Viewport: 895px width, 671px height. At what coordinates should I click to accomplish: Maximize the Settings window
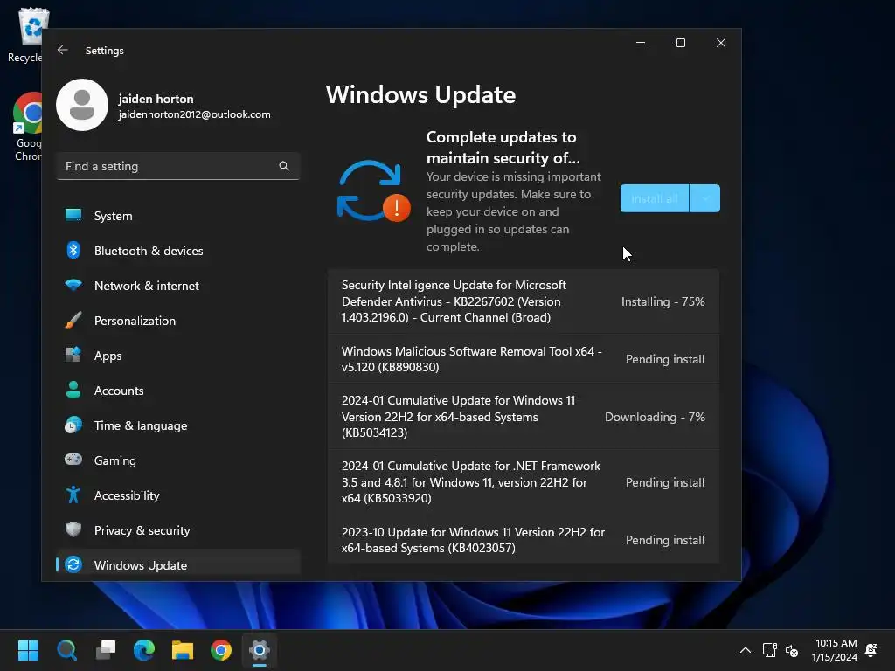pyautogui.click(x=680, y=43)
